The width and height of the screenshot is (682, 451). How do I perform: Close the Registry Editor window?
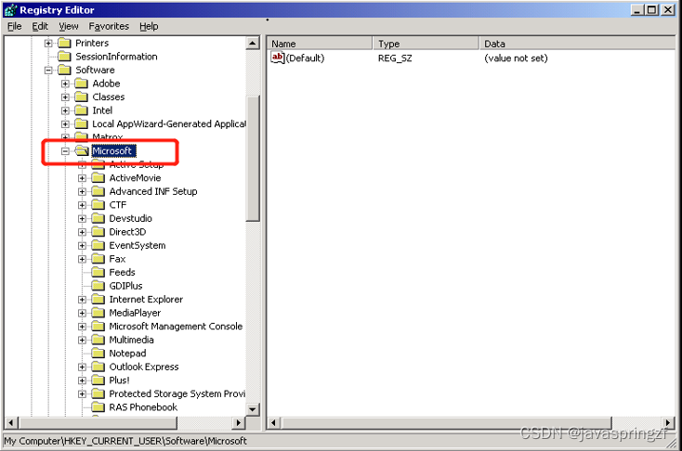point(668,9)
